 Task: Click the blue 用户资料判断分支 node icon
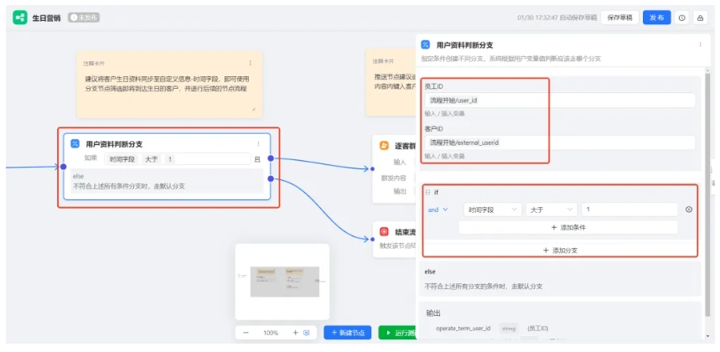point(75,143)
